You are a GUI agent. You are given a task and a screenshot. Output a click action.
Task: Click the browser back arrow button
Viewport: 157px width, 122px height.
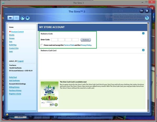click(10, 18)
